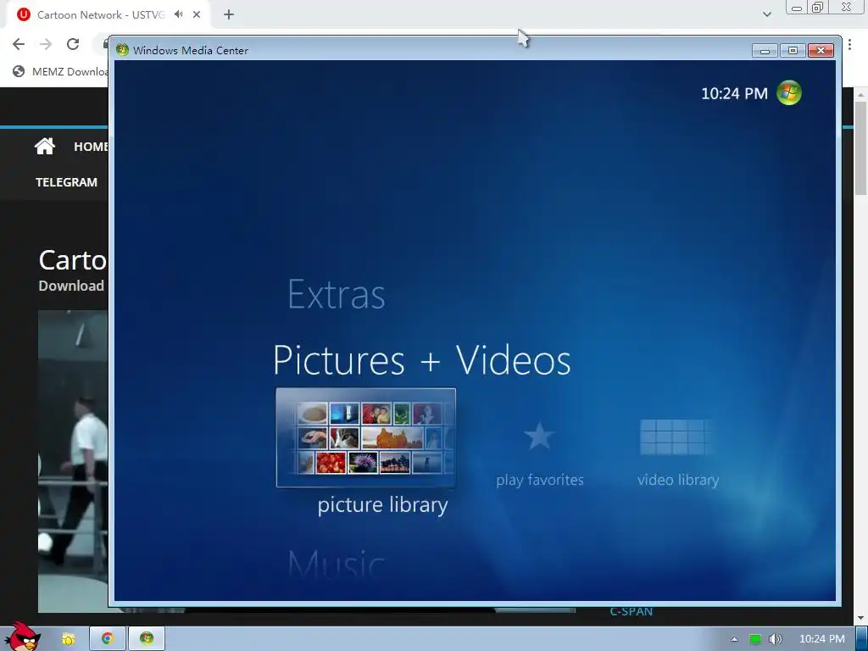Open the HOME navigation link

click(x=92, y=147)
